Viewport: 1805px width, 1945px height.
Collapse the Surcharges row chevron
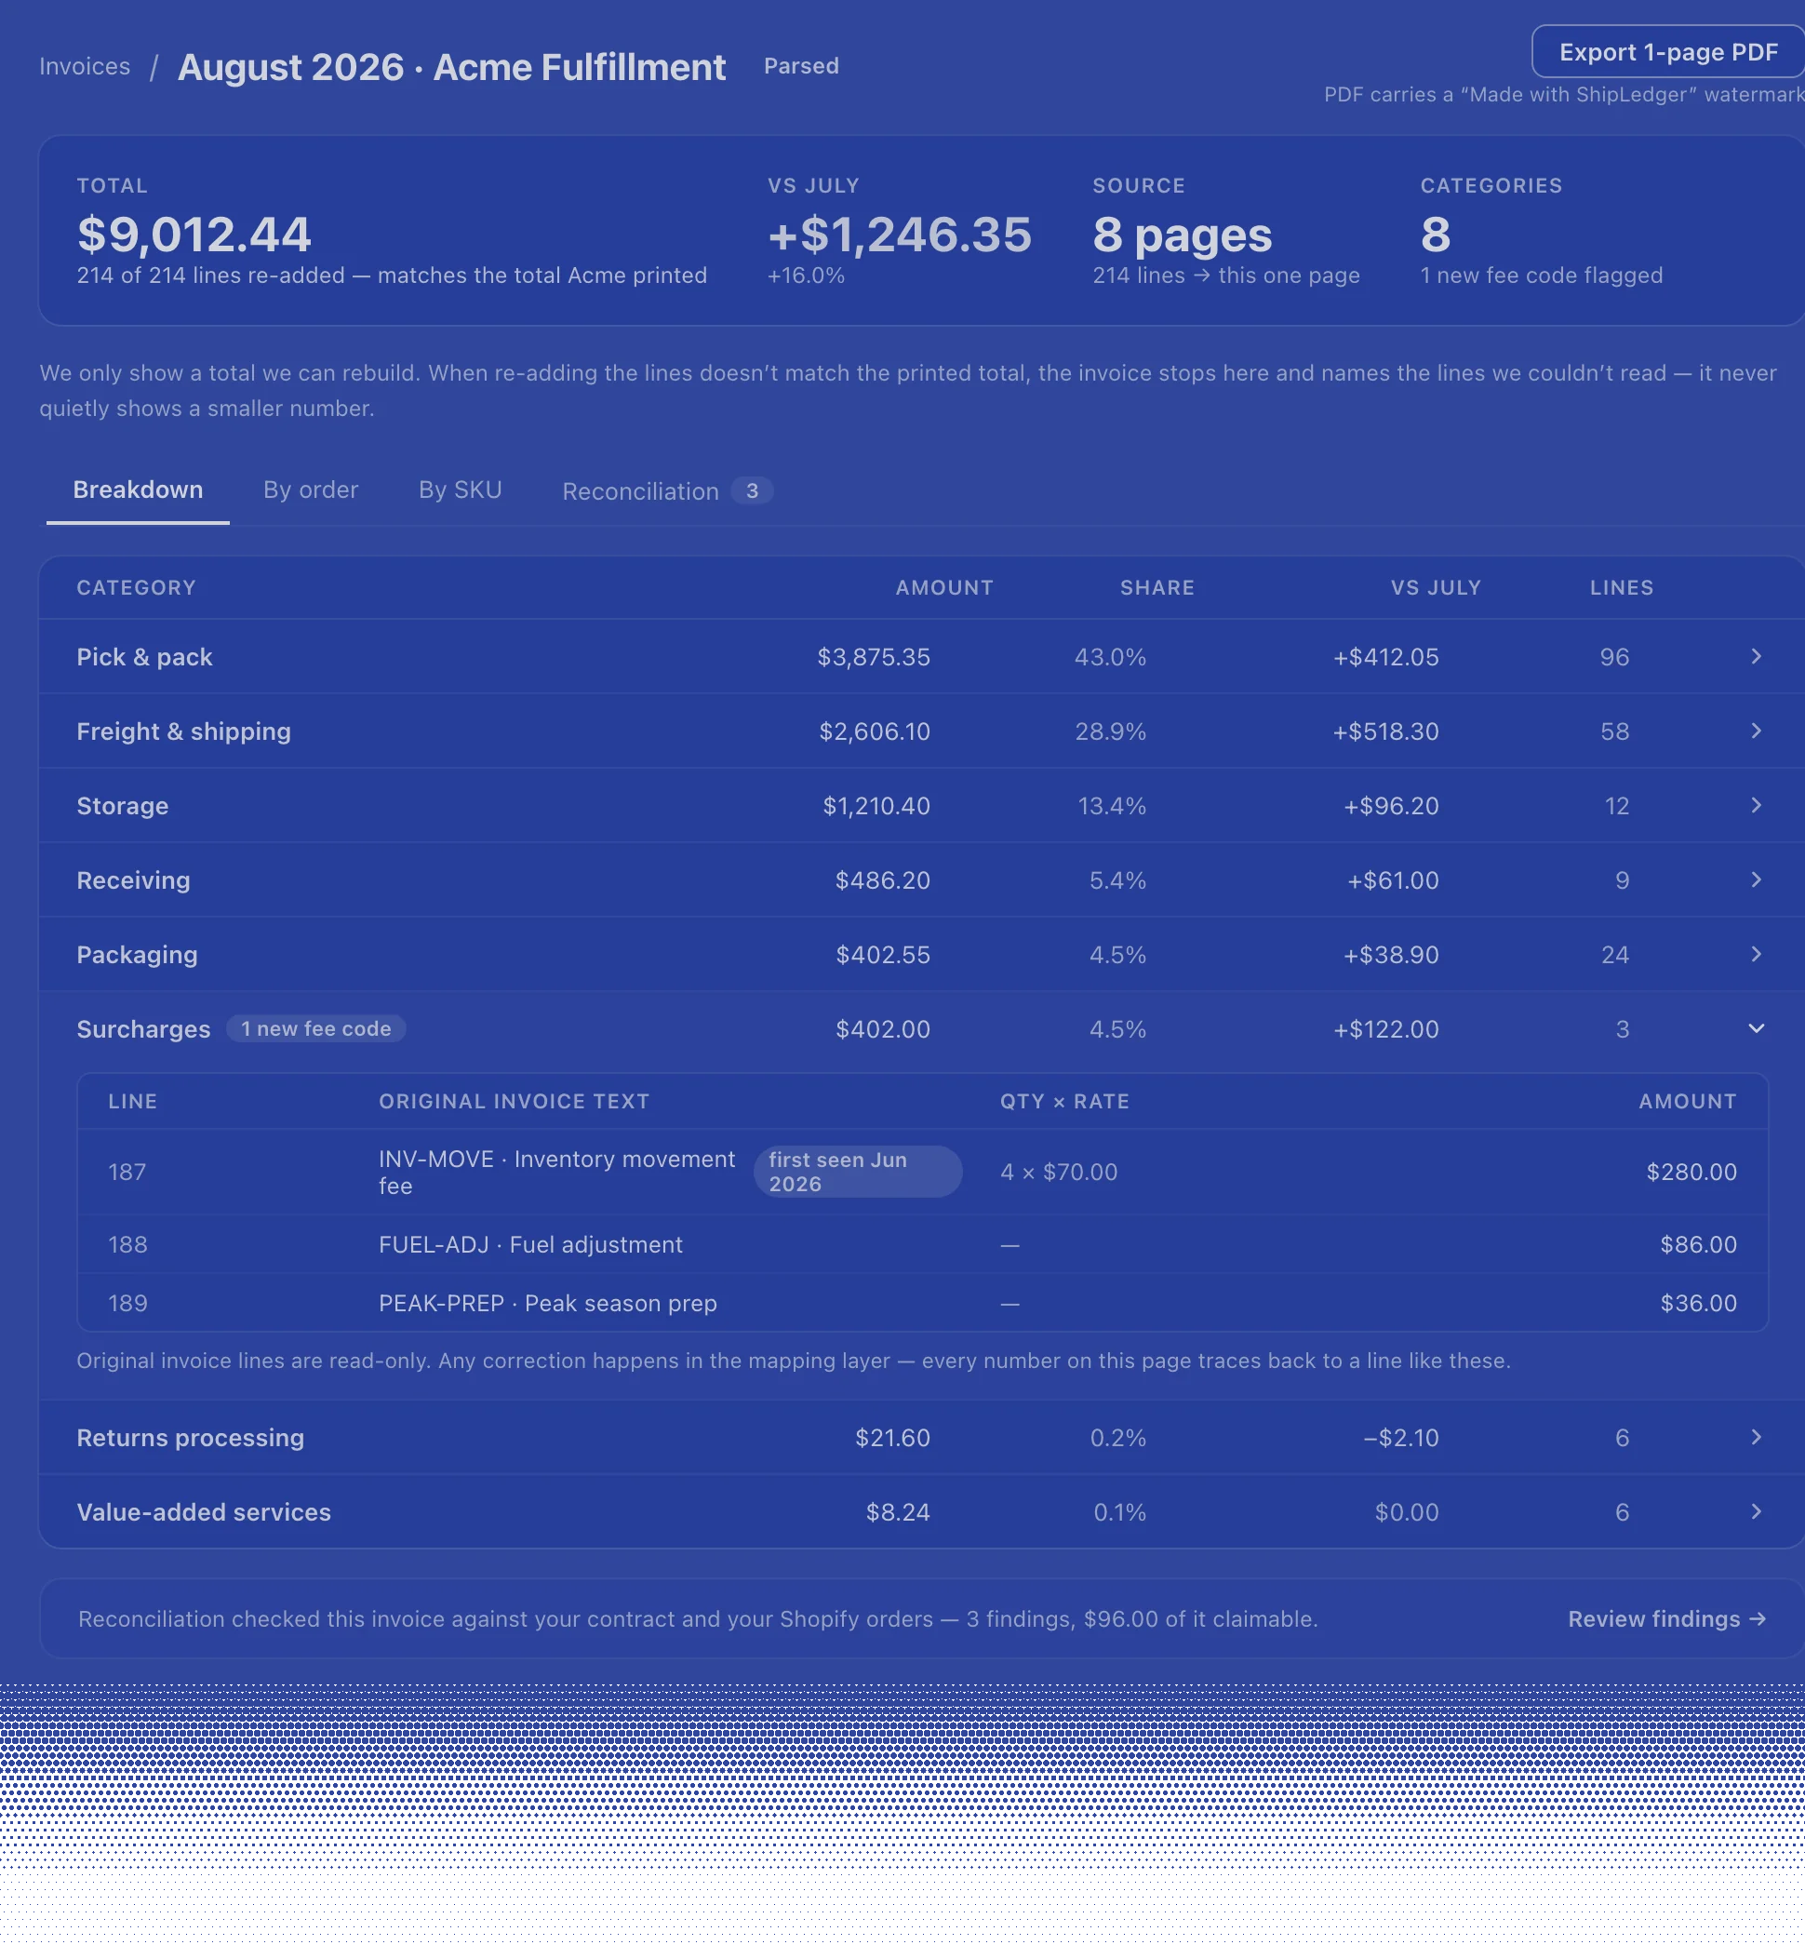[x=1755, y=1027]
